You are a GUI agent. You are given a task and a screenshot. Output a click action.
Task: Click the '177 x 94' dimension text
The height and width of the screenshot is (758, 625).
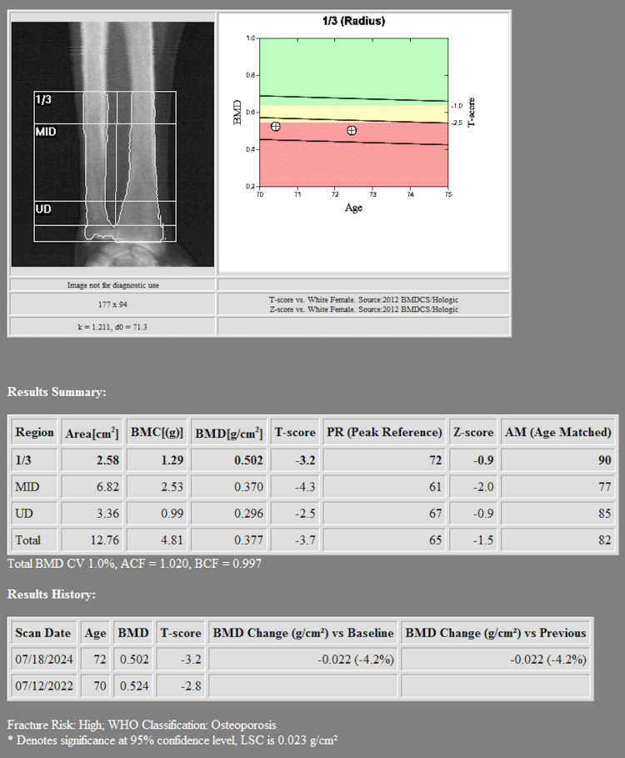point(112,304)
